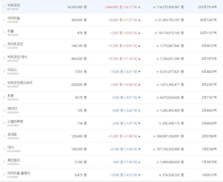Click the red up triangle in ETH row
Screen dimensions: 223x182
[x=139, y=20]
